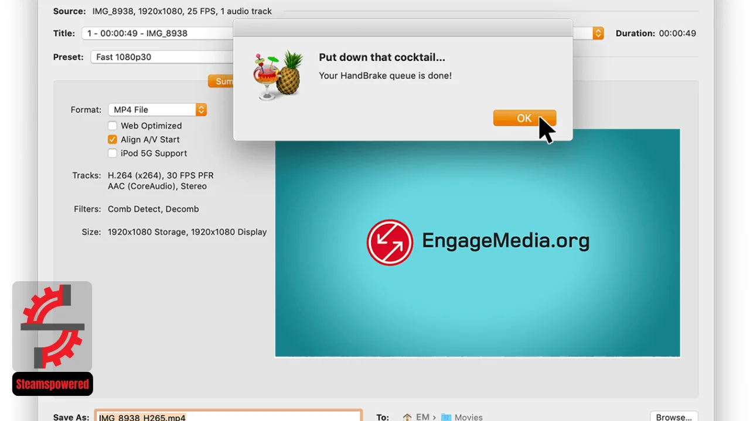Click the Comb Detect, Decomb filters text
The height and width of the screenshot is (421, 750).
tap(154, 209)
